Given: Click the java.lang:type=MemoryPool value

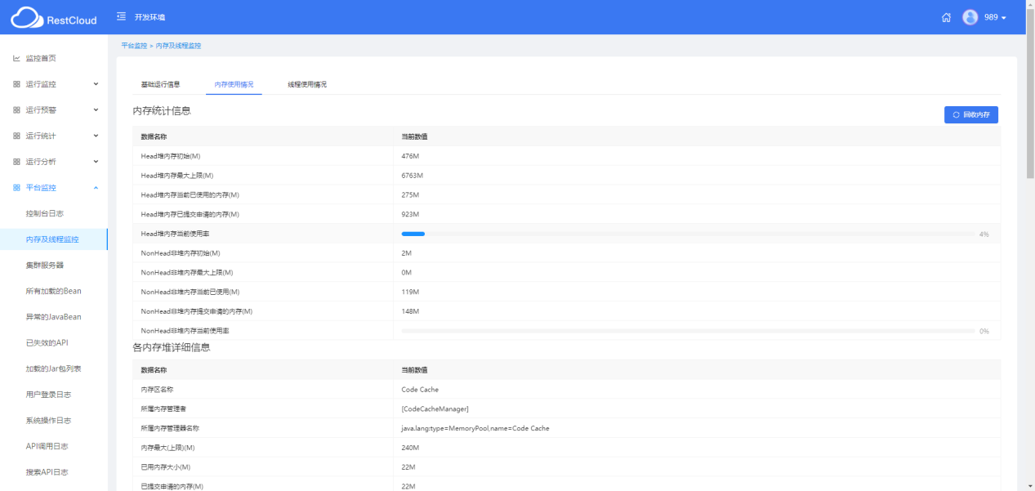Looking at the screenshot, I should coord(475,428).
